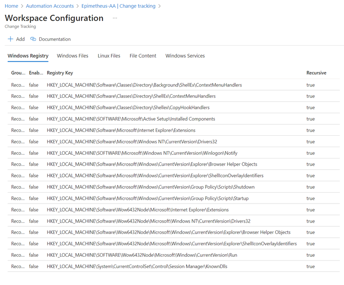Open Epimetheus-AA Change tracking breadcrumb

click(x=118, y=6)
